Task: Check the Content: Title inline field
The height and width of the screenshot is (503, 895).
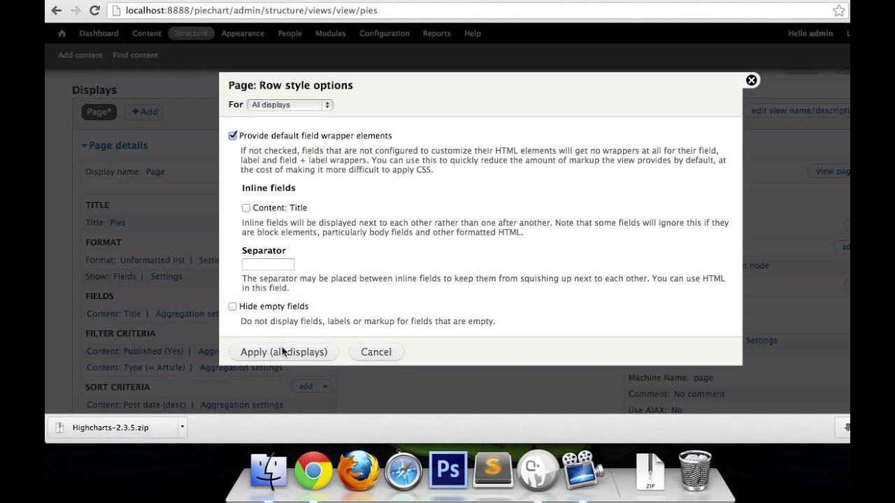Action: pyautogui.click(x=246, y=207)
